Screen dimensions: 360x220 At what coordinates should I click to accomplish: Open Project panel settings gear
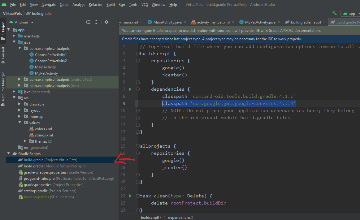click(x=106, y=22)
